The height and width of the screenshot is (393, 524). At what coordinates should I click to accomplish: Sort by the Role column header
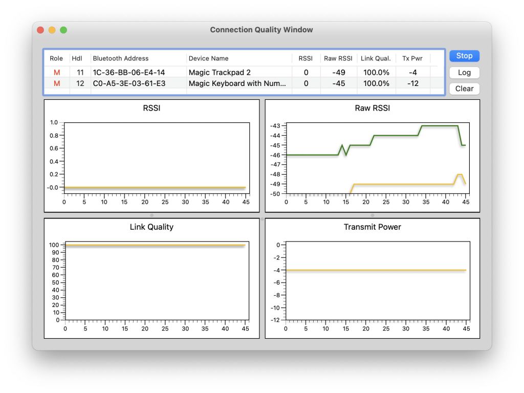(x=56, y=58)
